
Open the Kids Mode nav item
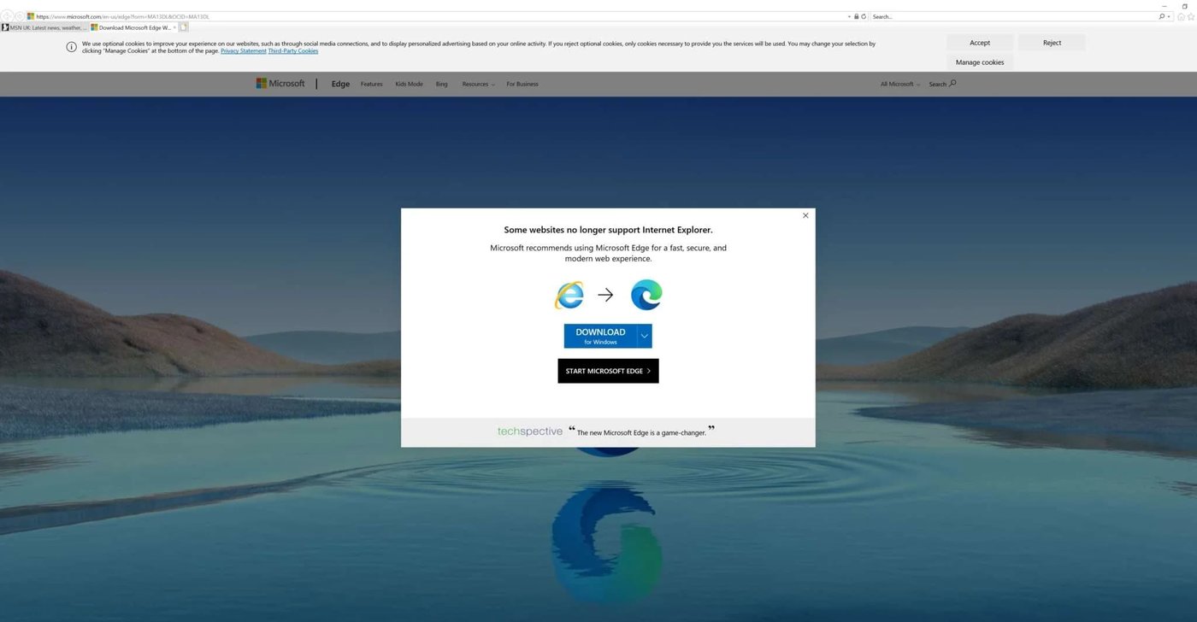click(409, 84)
